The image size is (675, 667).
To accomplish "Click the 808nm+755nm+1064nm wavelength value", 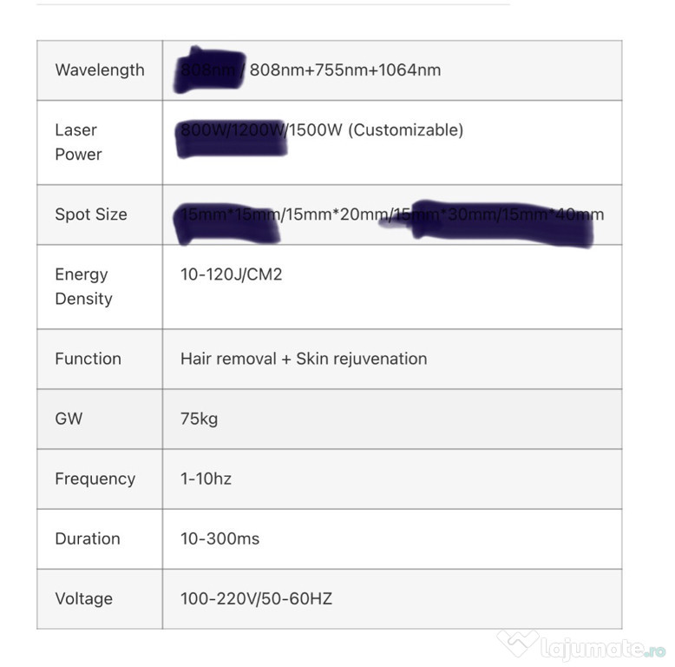I will click(345, 70).
